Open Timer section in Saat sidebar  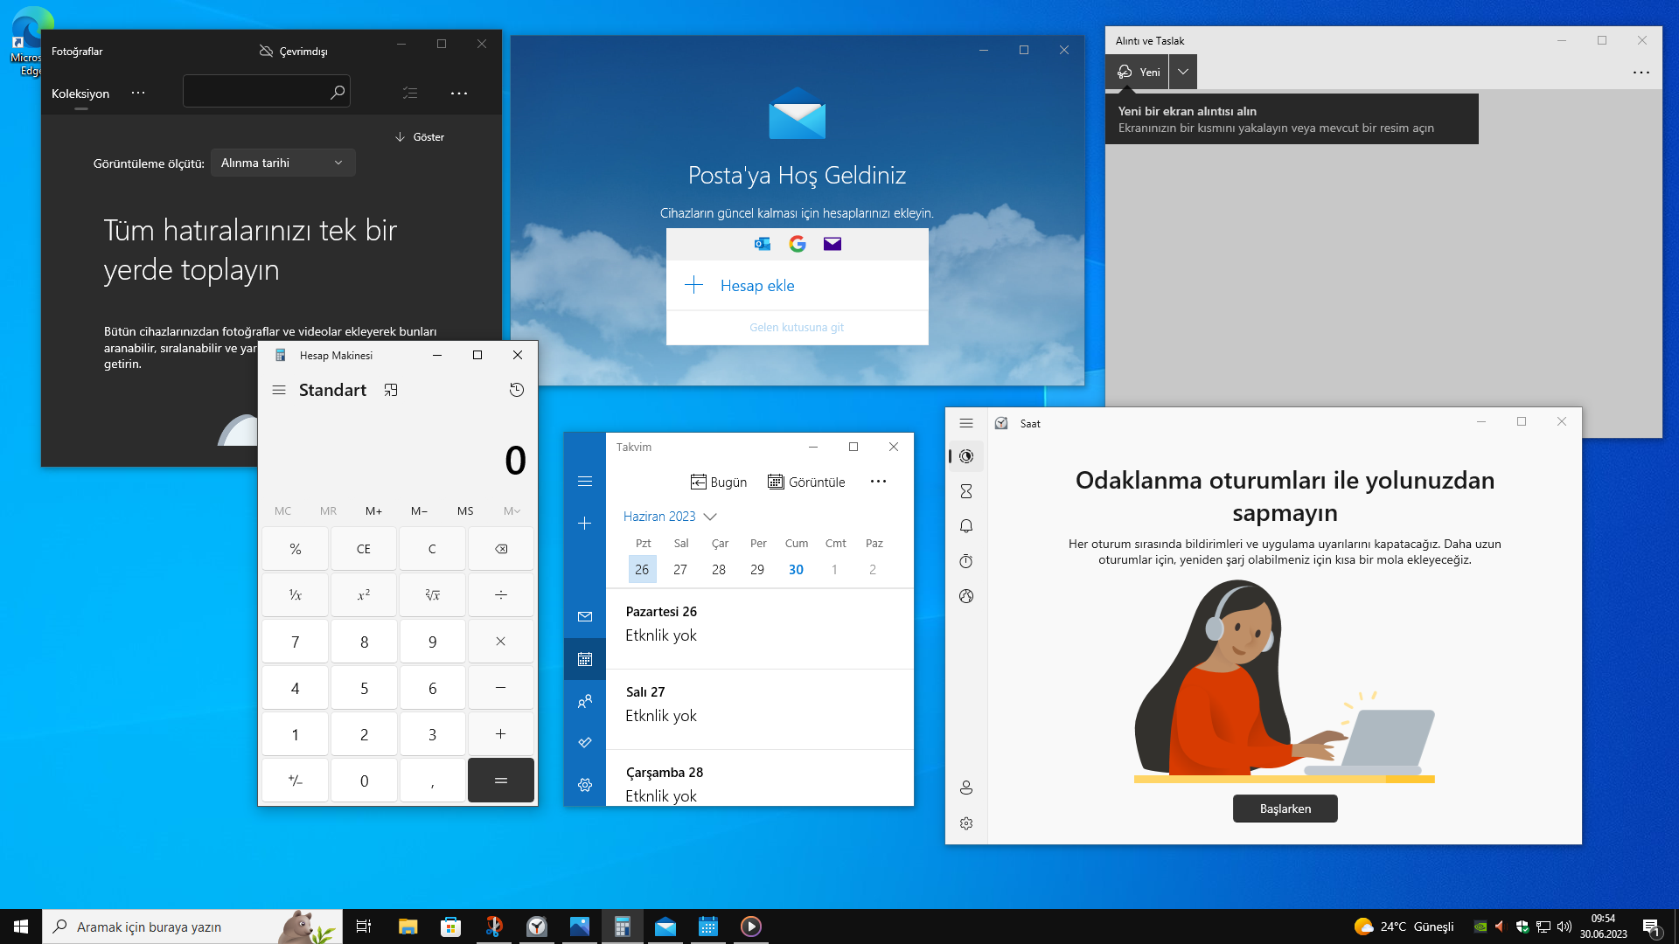[966, 491]
